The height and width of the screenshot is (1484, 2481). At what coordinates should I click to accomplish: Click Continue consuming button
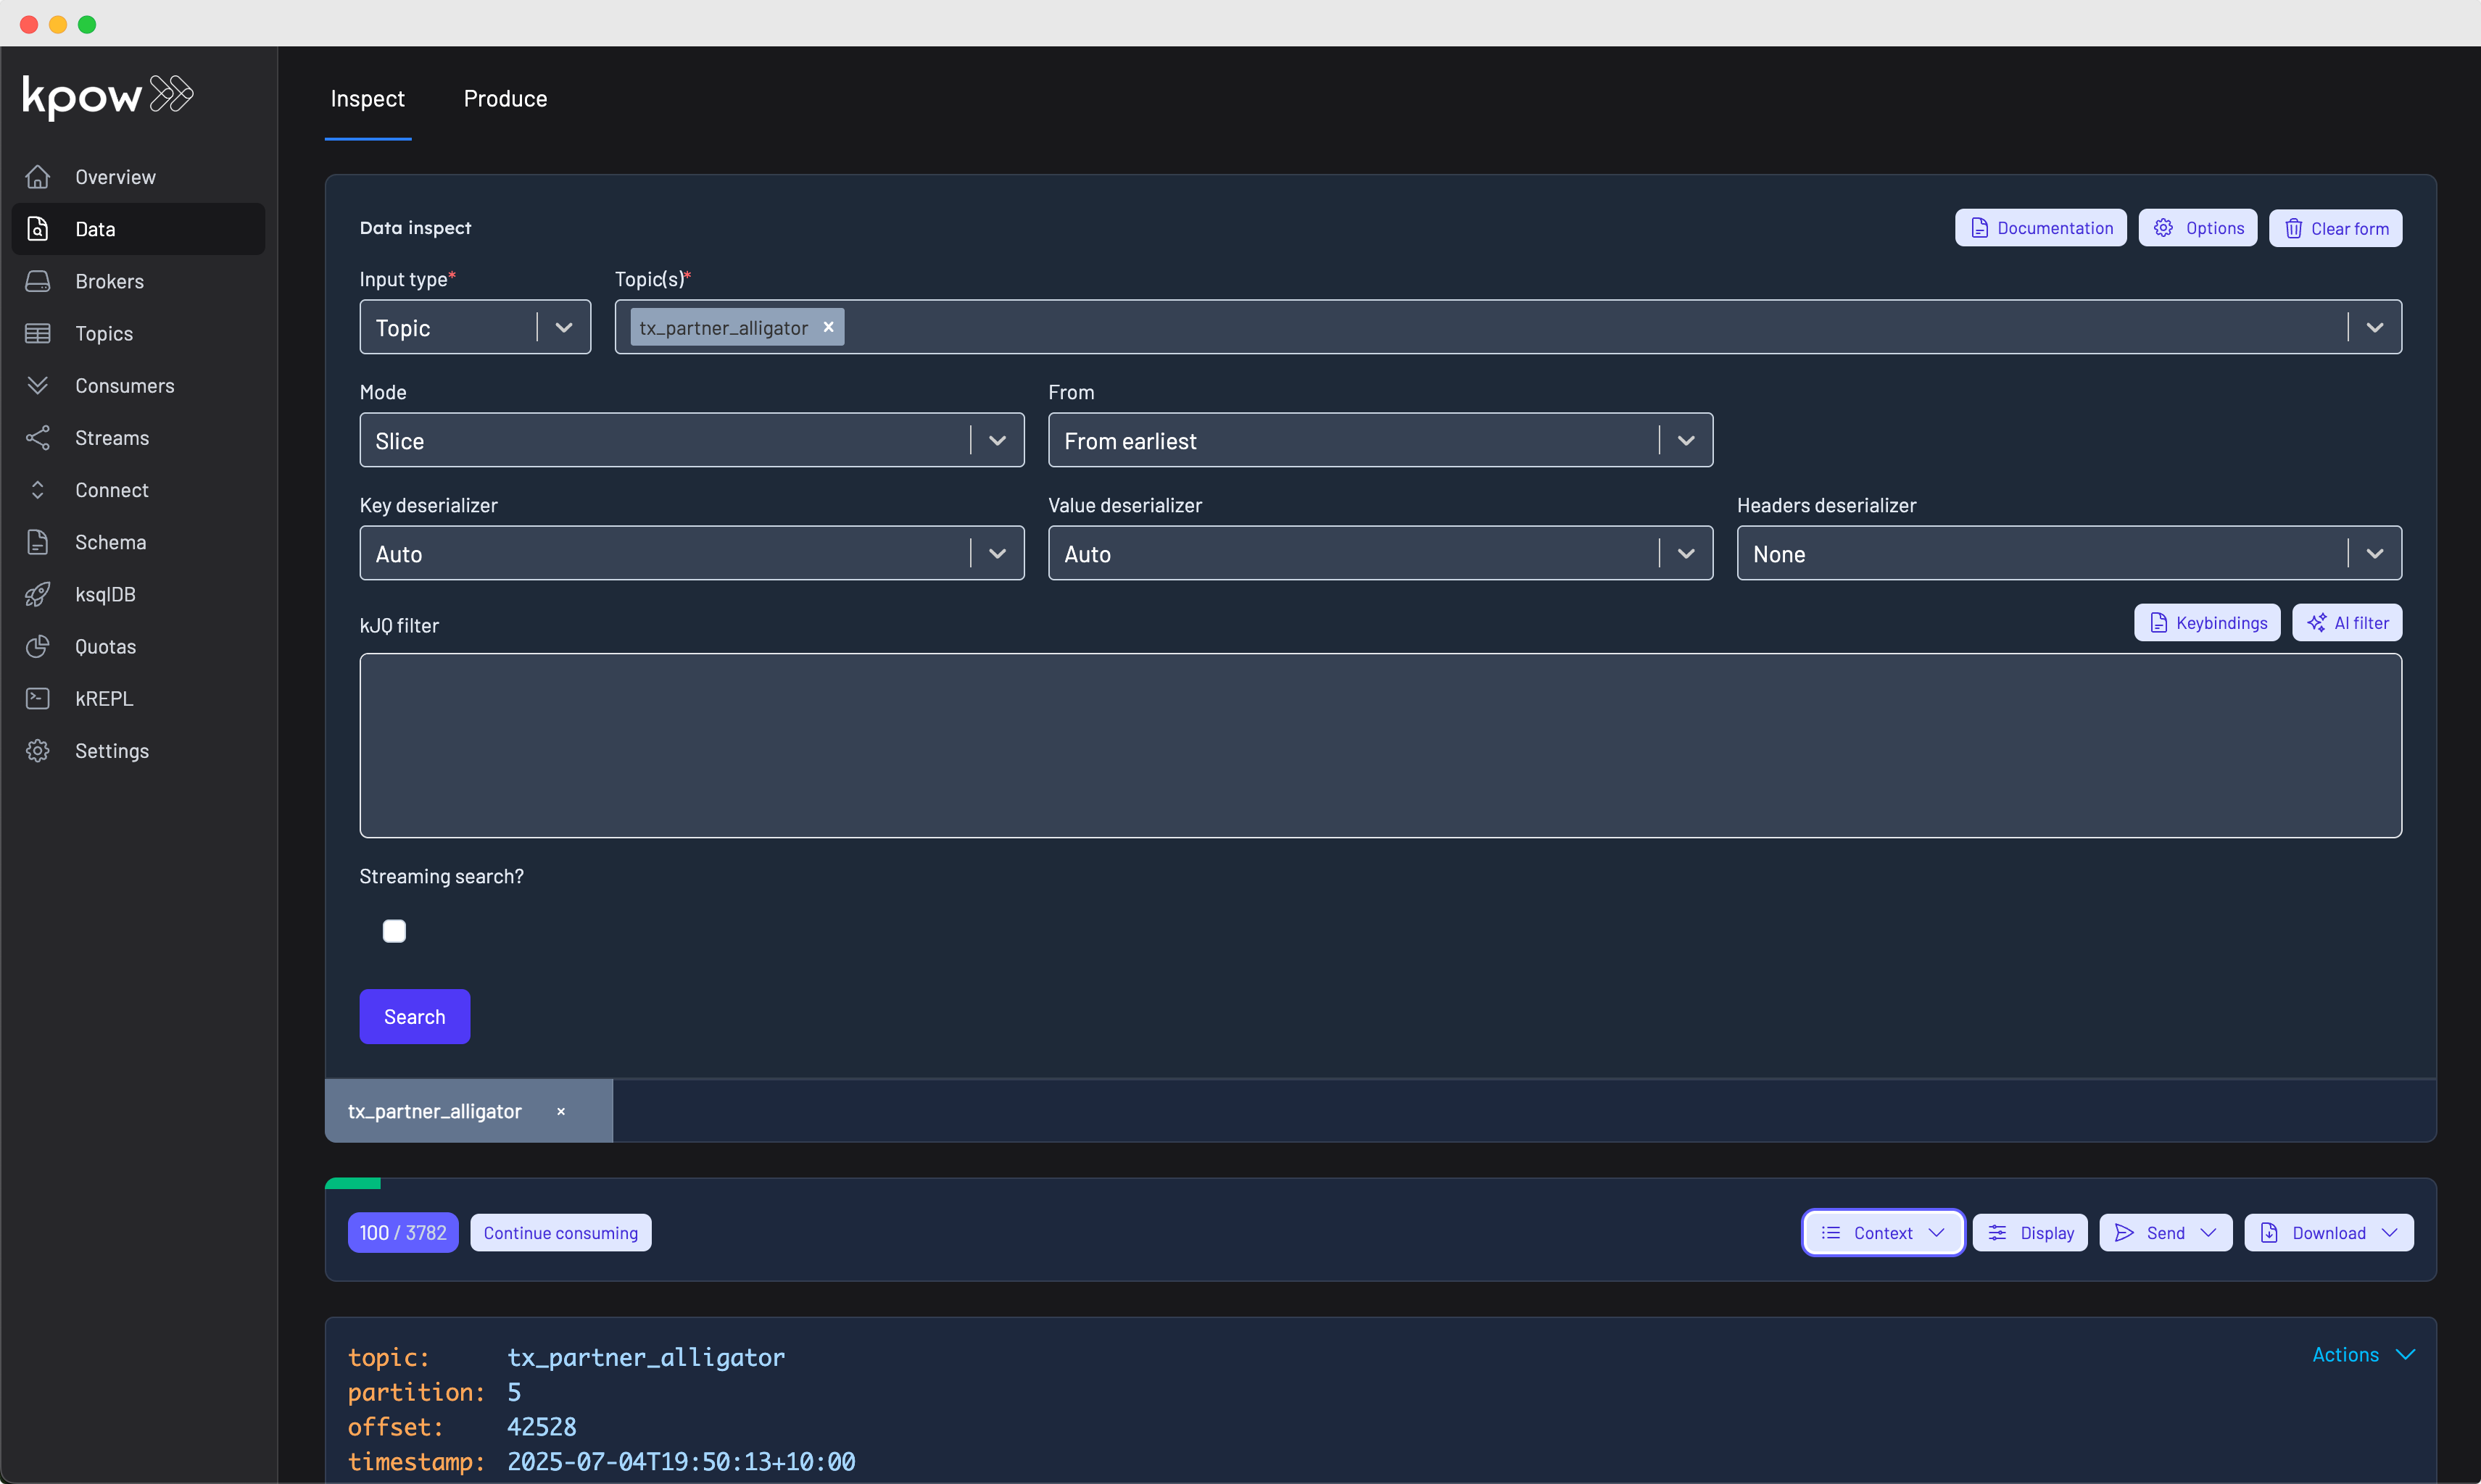pos(560,1232)
